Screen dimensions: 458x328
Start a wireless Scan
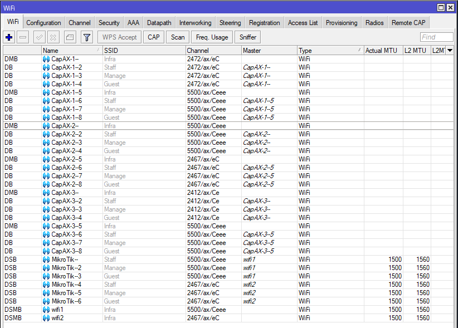[x=177, y=37]
